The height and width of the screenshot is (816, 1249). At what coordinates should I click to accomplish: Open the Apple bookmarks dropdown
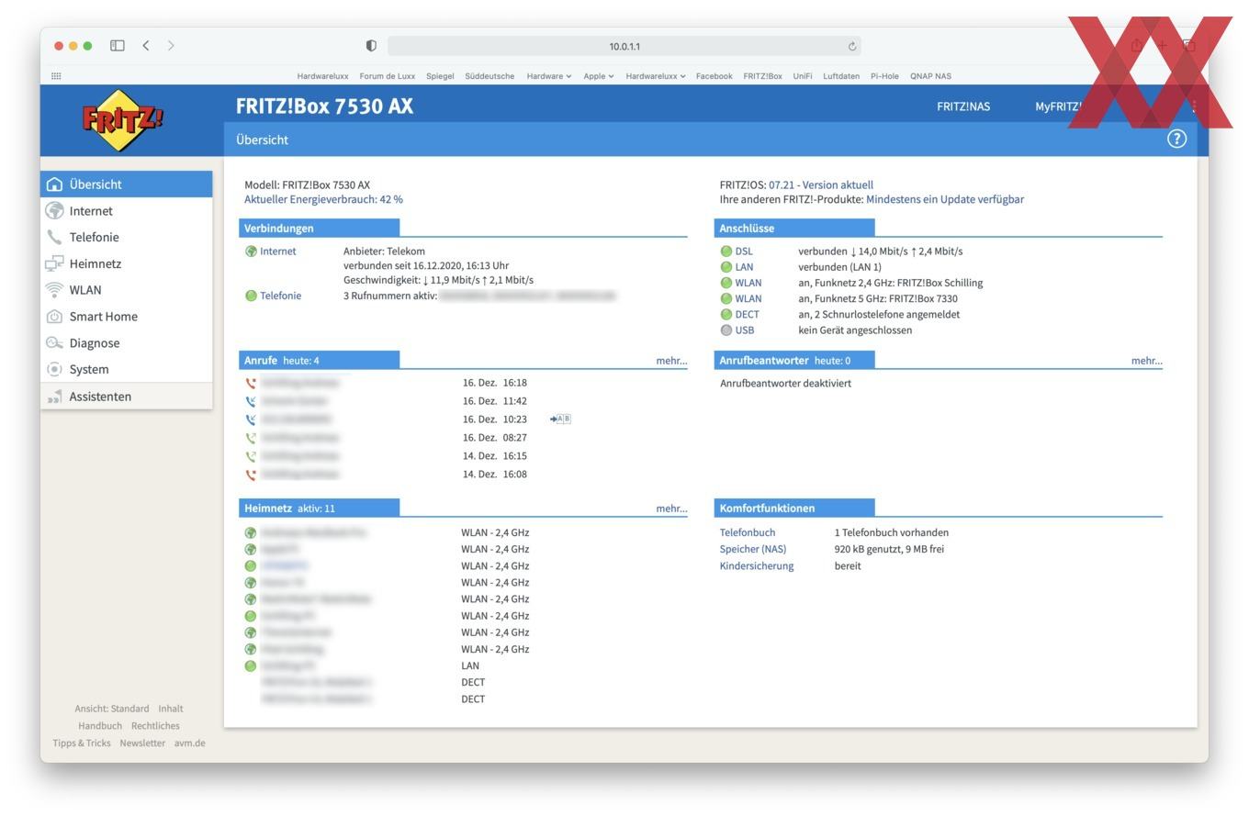[x=599, y=76]
